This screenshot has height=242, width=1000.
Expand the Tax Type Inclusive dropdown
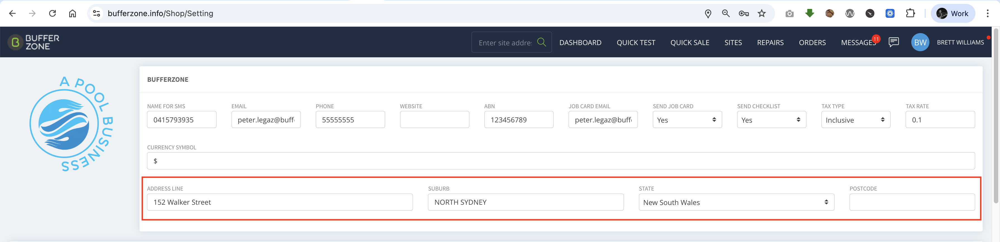point(855,120)
